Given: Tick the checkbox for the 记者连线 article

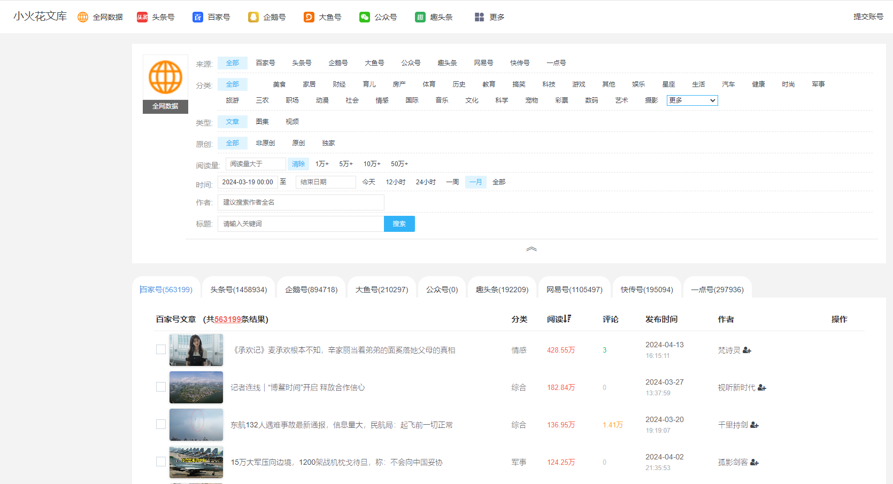Looking at the screenshot, I should point(161,387).
